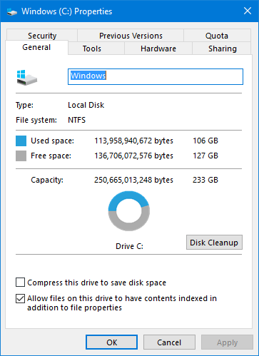Click the 'Type:' label
This screenshot has height=356, width=259.
click(x=24, y=105)
